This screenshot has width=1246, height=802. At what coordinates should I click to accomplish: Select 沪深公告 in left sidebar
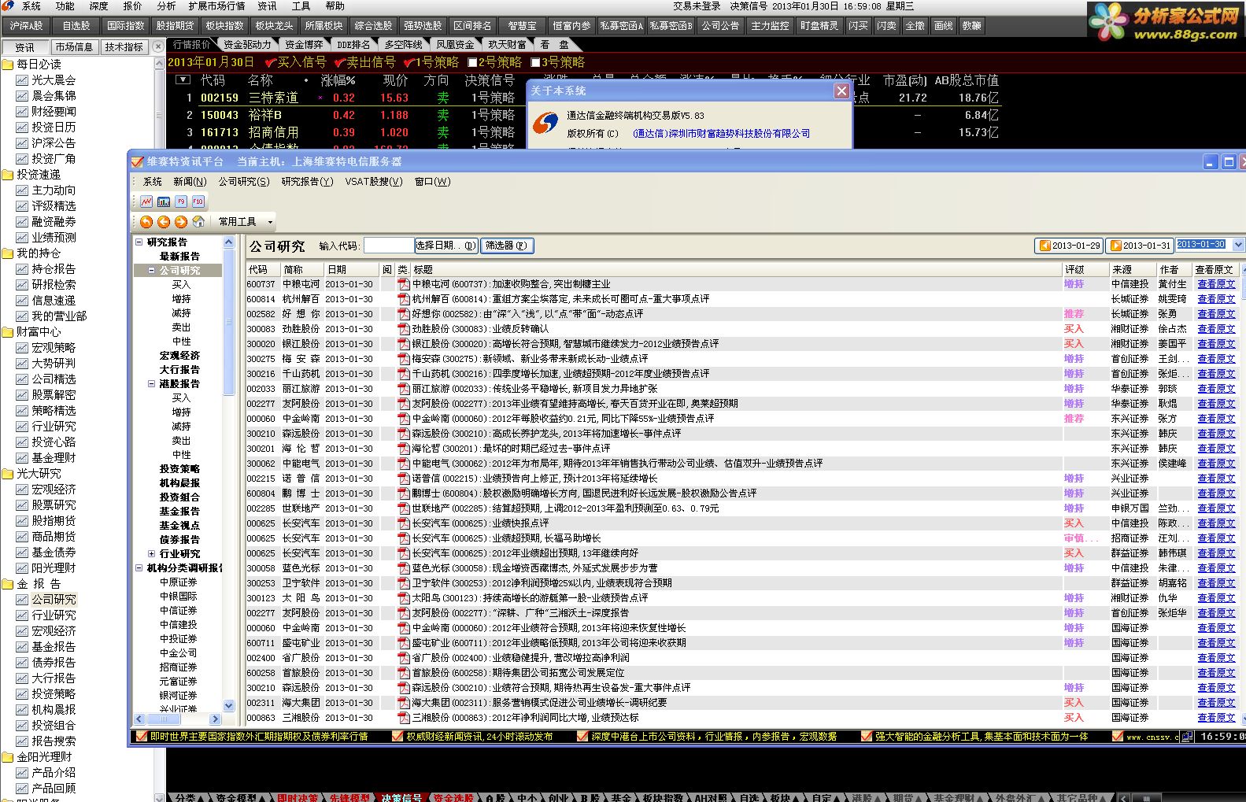pyautogui.click(x=54, y=143)
